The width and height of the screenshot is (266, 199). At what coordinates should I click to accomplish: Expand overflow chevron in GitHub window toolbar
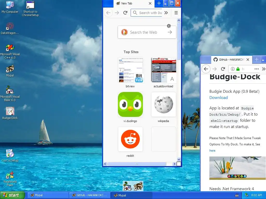tap(264, 69)
